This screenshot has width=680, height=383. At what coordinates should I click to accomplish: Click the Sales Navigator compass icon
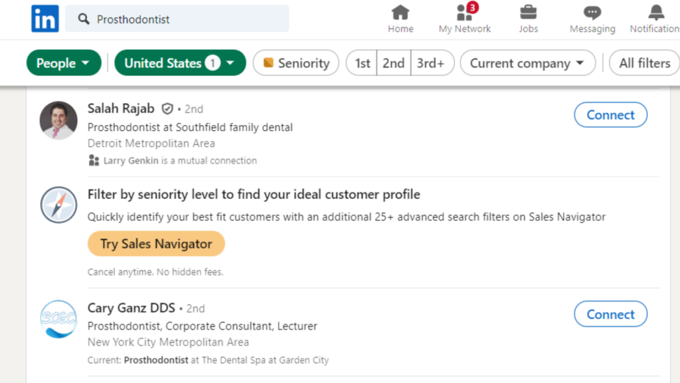[x=58, y=205]
